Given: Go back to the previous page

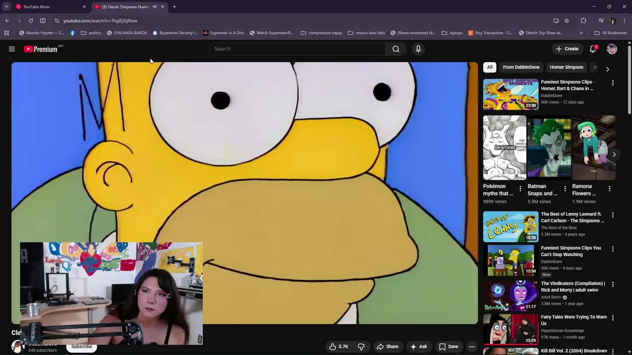Looking at the screenshot, I should pyautogui.click(x=7, y=21).
